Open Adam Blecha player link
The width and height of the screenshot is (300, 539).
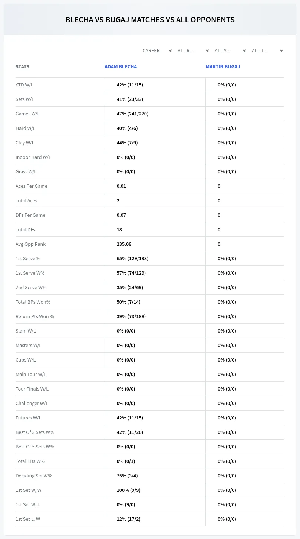pyautogui.click(x=121, y=67)
